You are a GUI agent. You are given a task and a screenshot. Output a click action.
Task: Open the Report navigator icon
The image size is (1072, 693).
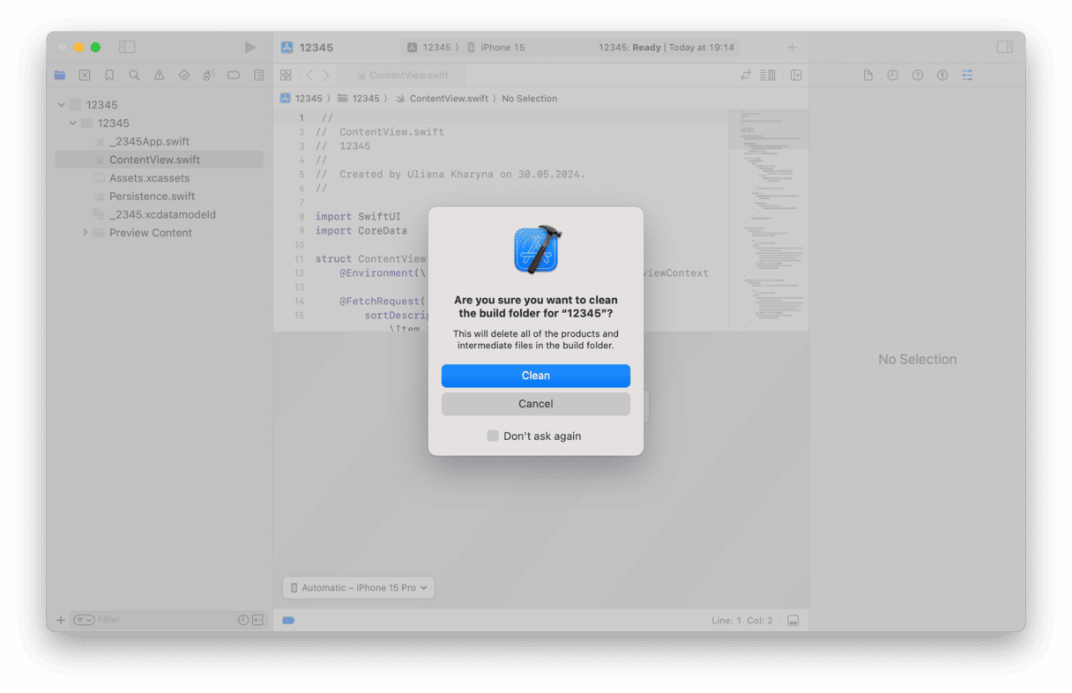pos(258,76)
